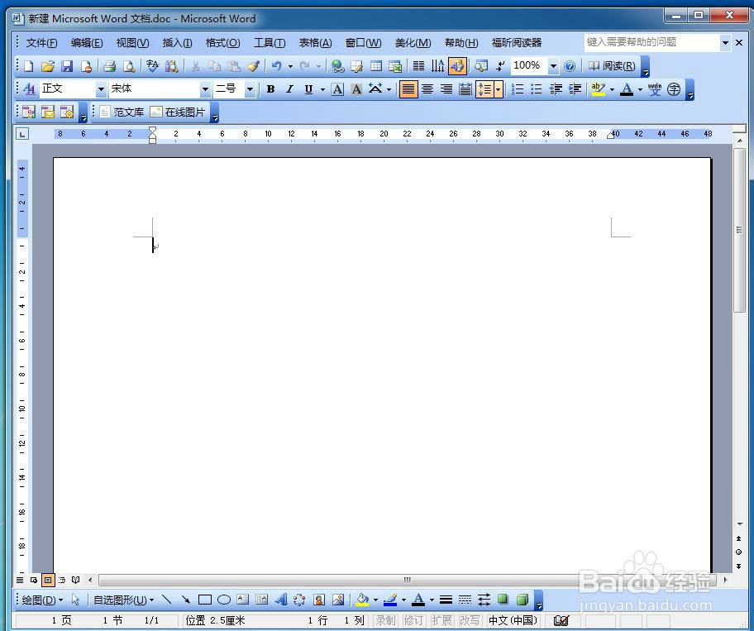754x631 pixels.
Task: Open the 编辑(E) menu
Action: (x=87, y=43)
